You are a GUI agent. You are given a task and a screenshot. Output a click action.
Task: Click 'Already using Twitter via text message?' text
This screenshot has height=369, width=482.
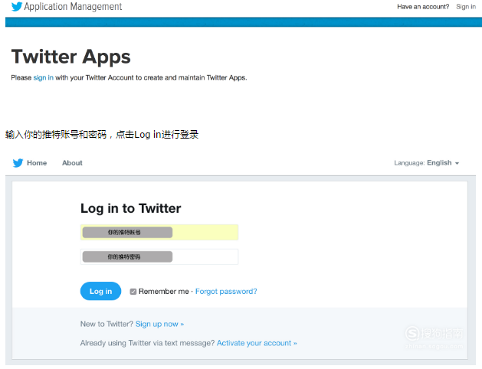[x=147, y=343]
